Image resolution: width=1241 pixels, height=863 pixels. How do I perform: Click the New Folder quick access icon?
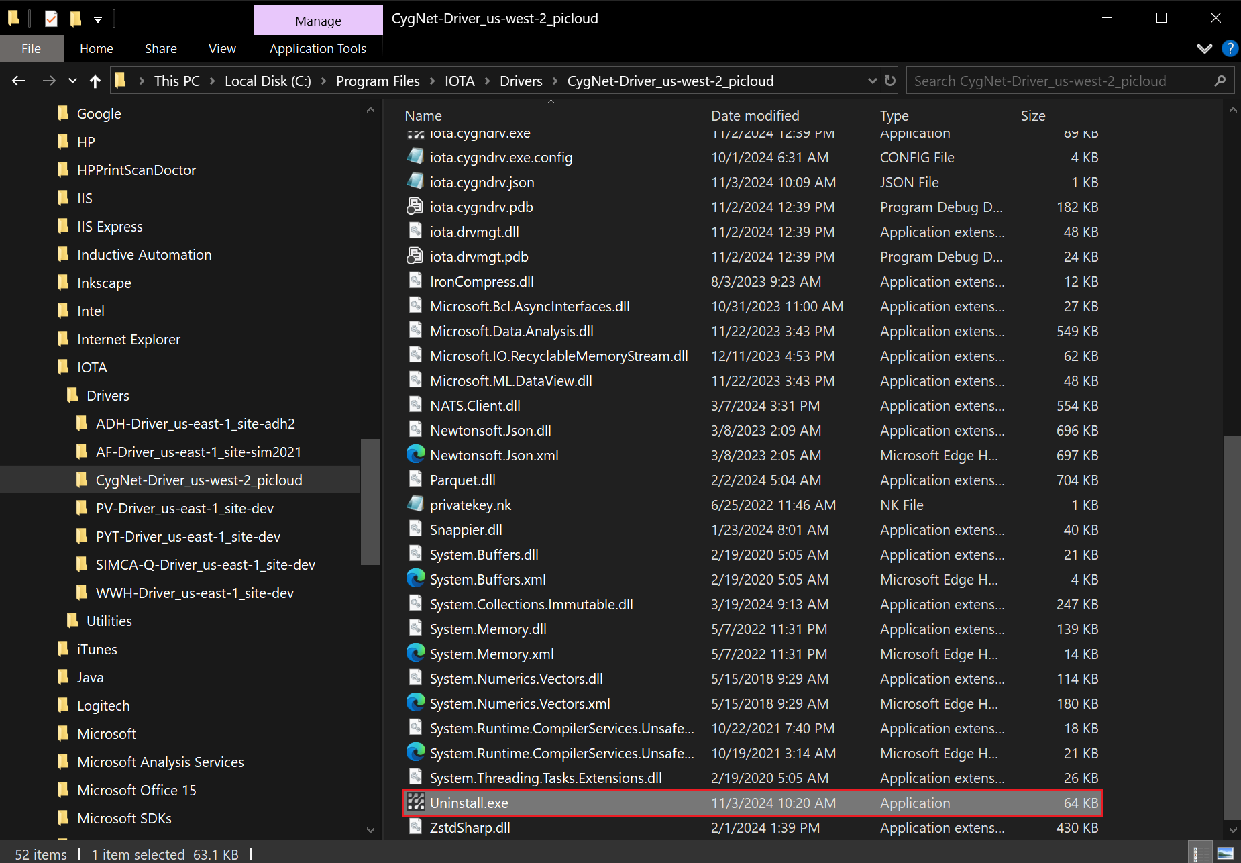point(76,19)
